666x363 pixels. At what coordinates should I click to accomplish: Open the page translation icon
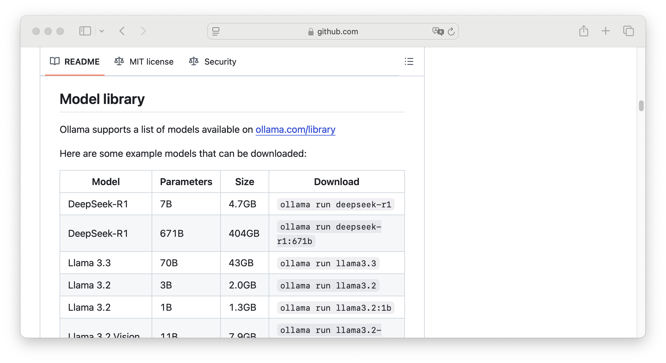click(438, 31)
